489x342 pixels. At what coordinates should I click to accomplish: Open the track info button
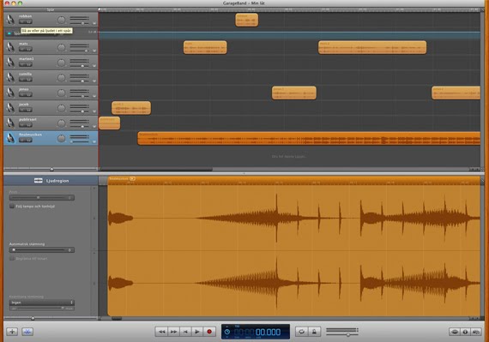(465, 332)
